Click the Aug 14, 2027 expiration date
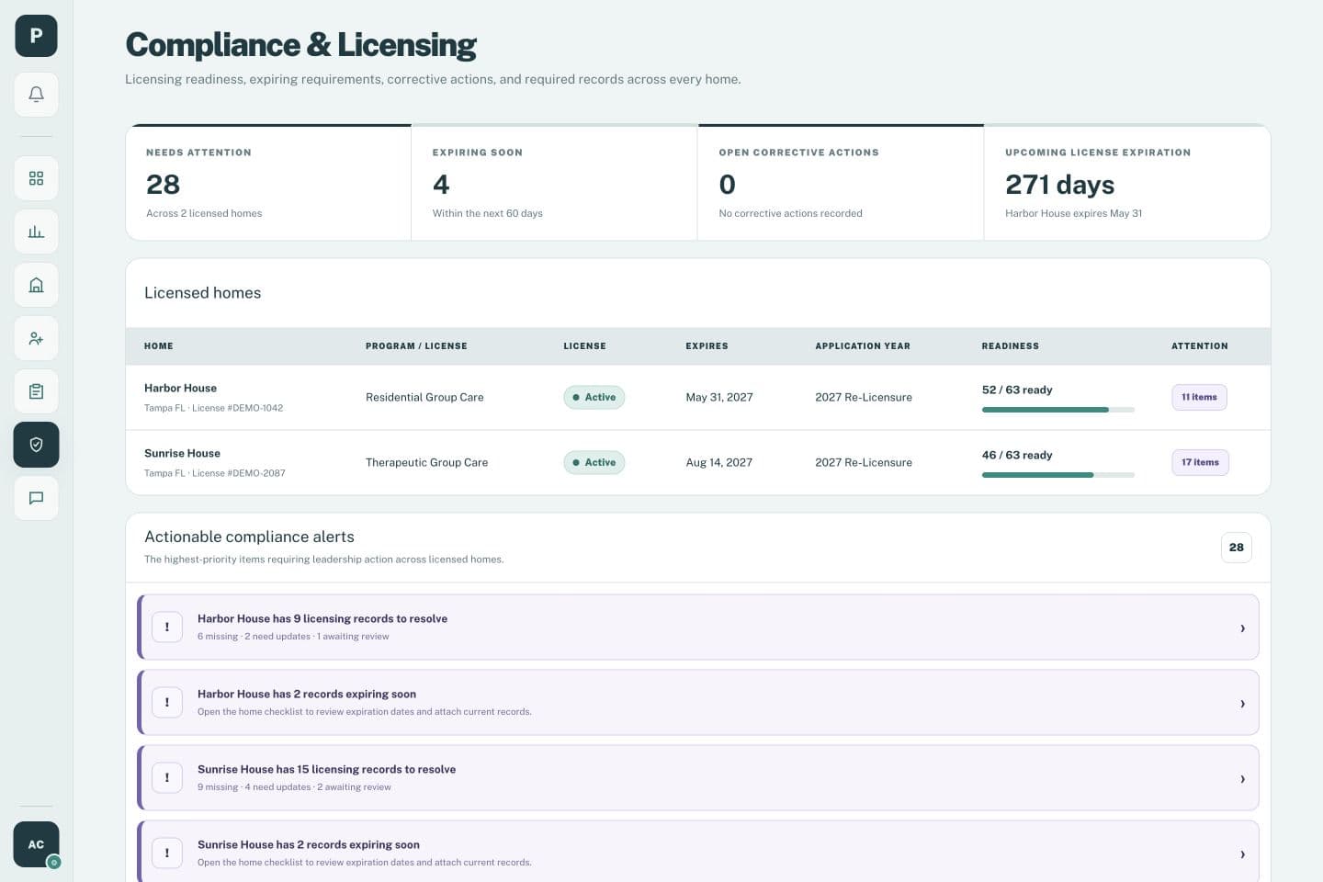 click(719, 462)
